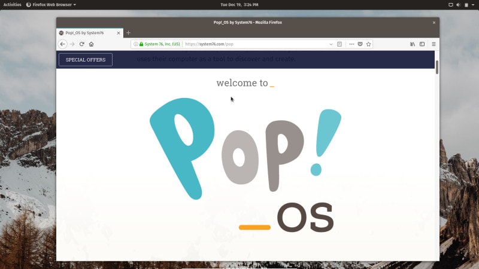
Task: Show site information icon in address bar
Action: [x=136, y=44]
